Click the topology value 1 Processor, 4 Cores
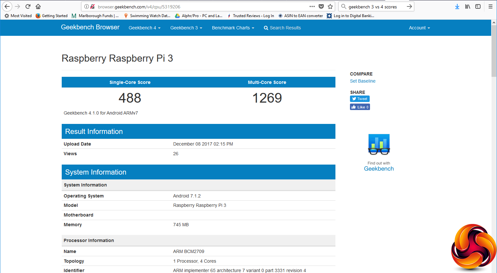 coord(195,261)
